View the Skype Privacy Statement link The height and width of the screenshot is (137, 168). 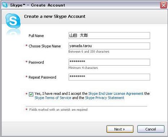coord(104,98)
